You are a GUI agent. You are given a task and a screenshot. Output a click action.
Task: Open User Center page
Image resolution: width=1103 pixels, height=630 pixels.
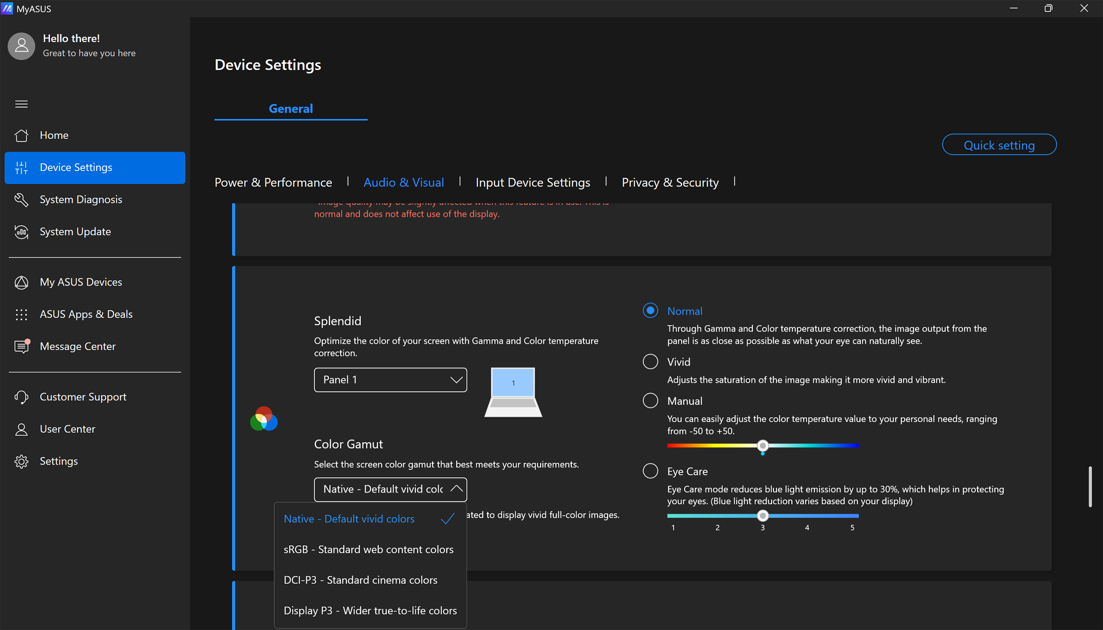pyautogui.click(x=95, y=429)
